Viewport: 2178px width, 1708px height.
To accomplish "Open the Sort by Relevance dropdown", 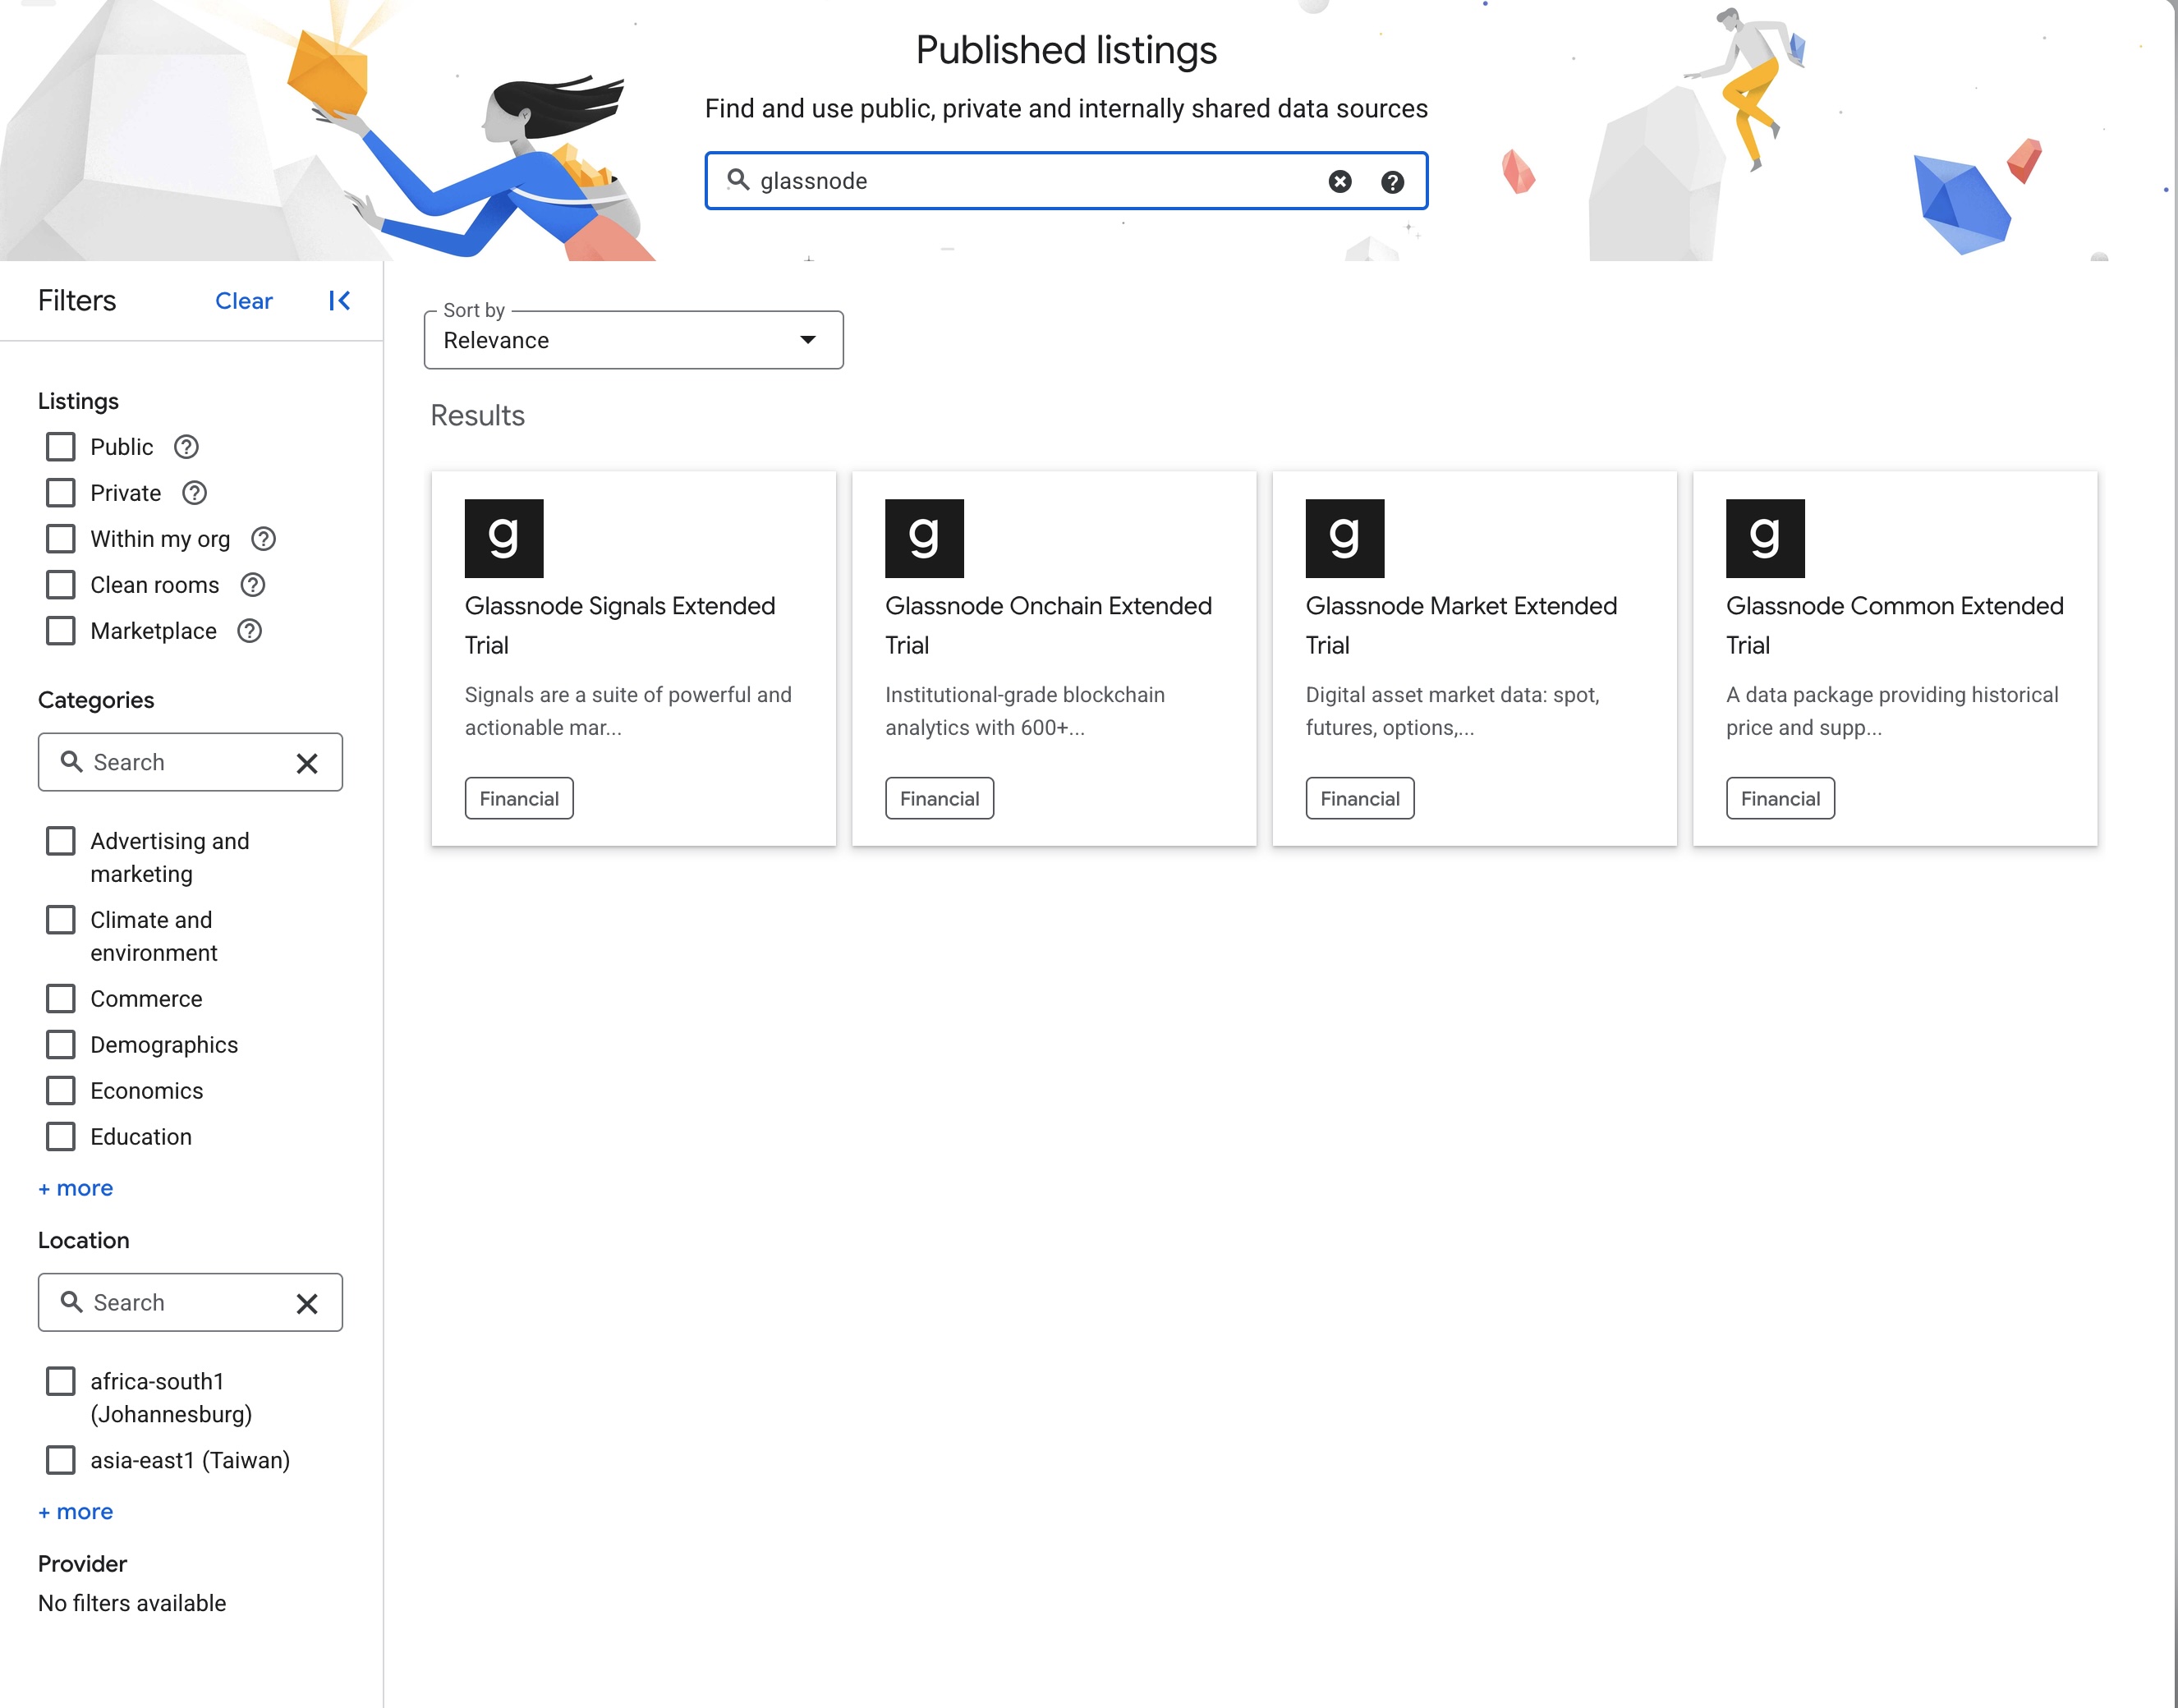I will pos(633,340).
